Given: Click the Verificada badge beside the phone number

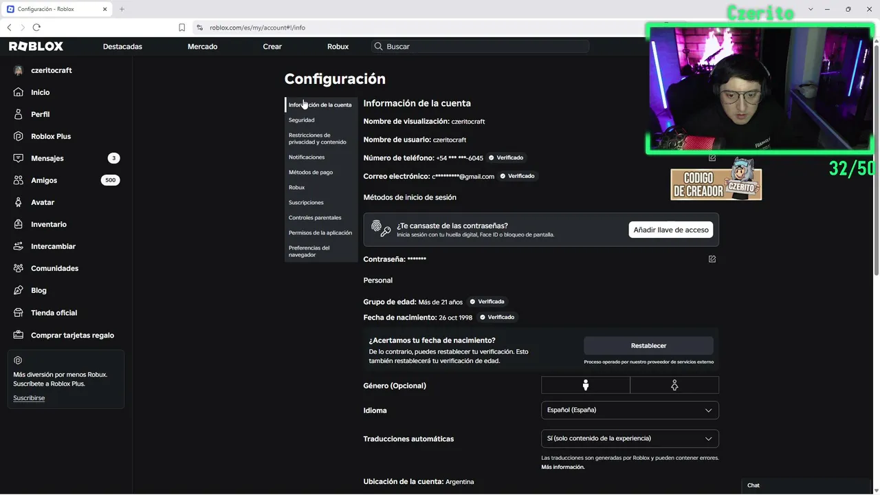Looking at the screenshot, I should pos(506,157).
